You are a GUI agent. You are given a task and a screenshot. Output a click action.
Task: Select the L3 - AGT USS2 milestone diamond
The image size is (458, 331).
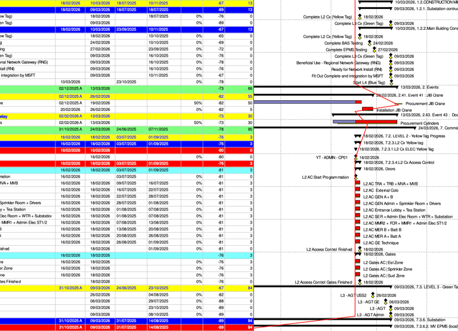pos(373,295)
